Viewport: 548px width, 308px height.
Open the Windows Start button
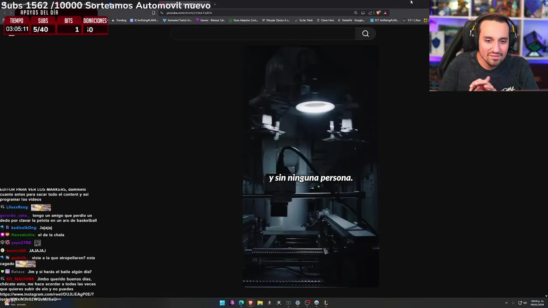[x=222, y=303]
